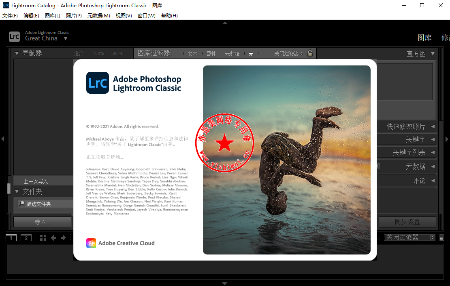Click the '© 1992-2021 Adobe' copyright text
The height and width of the screenshot is (286, 450).
coord(123,126)
